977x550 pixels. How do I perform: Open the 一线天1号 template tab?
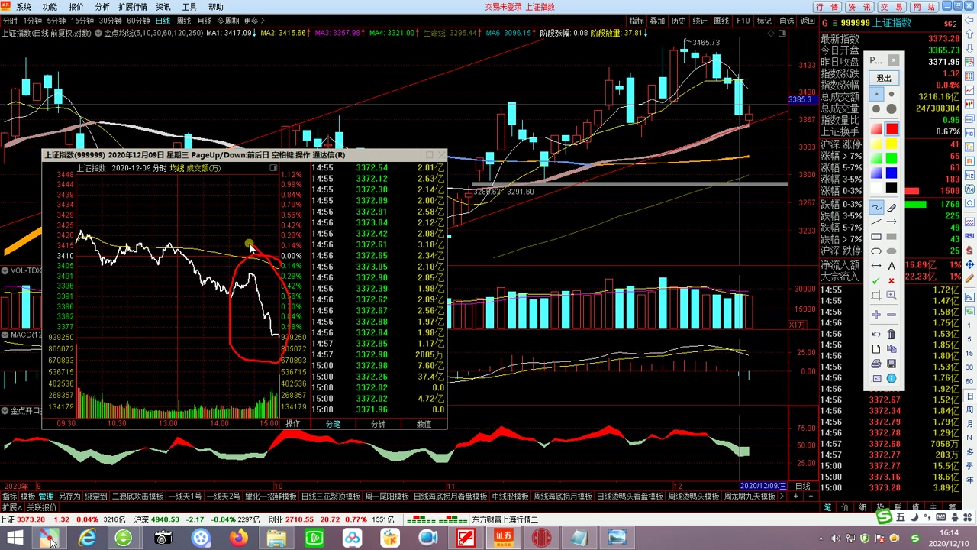(x=185, y=497)
